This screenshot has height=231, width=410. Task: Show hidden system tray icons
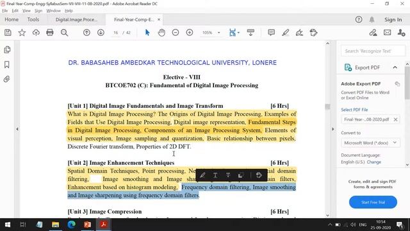coord(330,225)
